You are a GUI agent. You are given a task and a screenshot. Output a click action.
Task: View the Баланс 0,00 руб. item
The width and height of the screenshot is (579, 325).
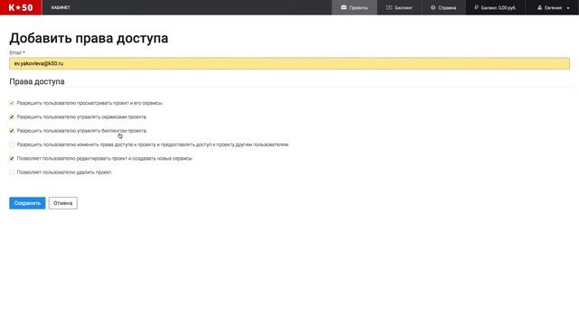point(495,7)
